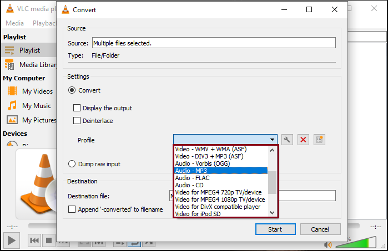The image size is (388, 251).
Task: Enable Display the output checkbox
Action: (x=77, y=108)
